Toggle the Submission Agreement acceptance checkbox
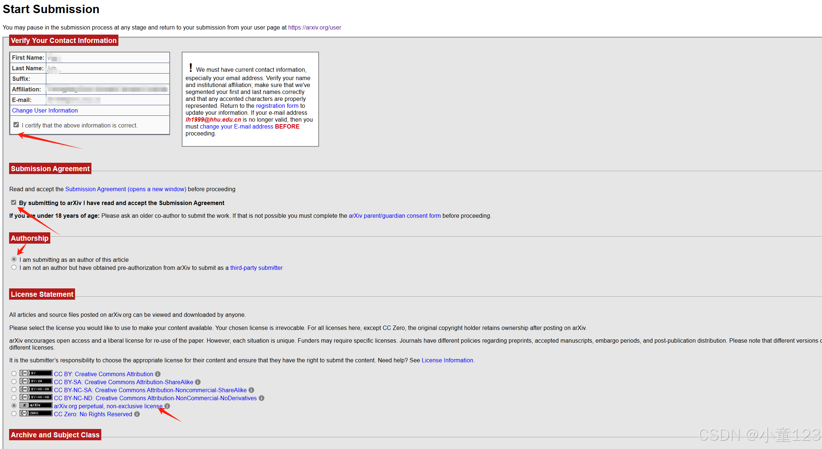 [x=13, y=202]
